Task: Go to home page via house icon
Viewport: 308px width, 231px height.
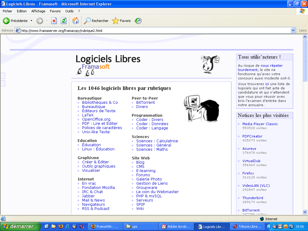Action: point(75,21)
